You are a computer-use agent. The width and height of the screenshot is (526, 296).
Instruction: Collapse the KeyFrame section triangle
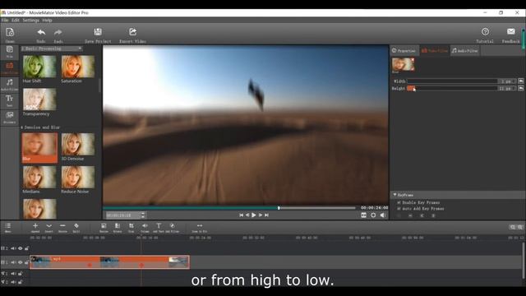(x=394, y=195)
